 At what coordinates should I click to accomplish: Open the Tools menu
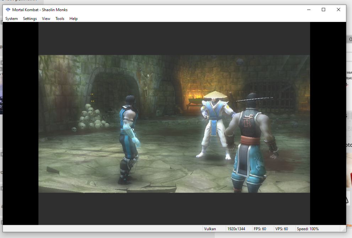click(x=60, y=18)
